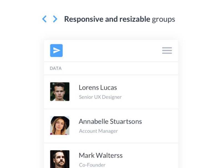The image size is (222, 168).
Task: Click the right chevron arrow
Action: tap(55, 19)
